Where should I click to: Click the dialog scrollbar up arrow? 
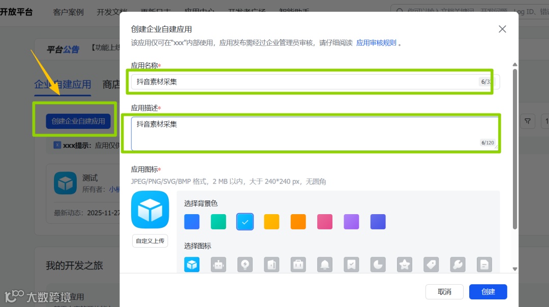(x=514, y=64)
